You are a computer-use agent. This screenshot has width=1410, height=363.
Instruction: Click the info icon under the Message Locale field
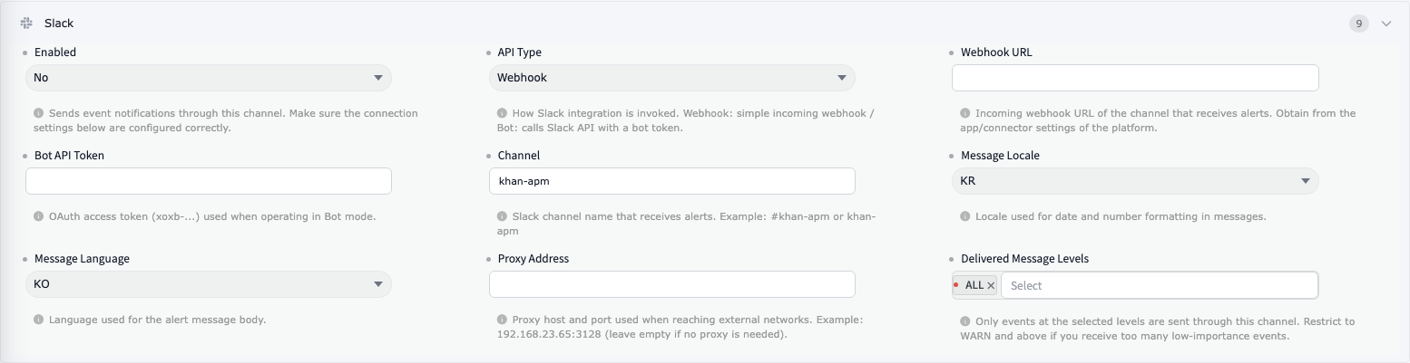click(x=965, y=217)
